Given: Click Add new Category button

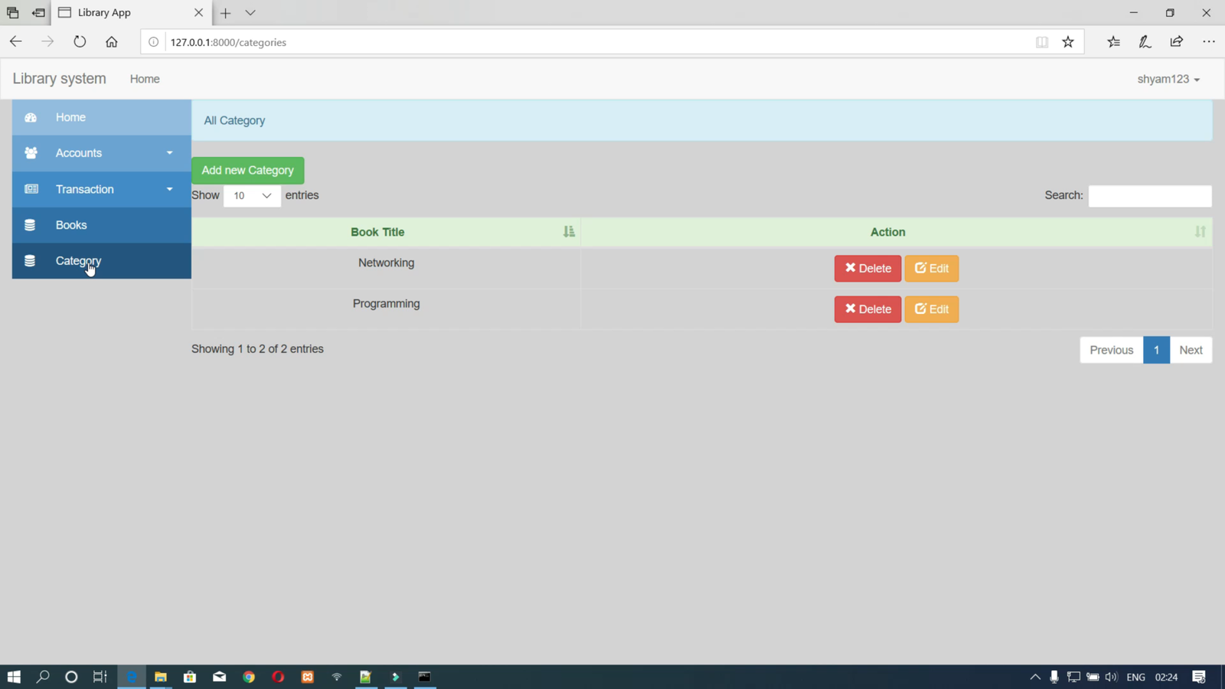Looking at the screenshot, I should pyautogui.click(x=247, y=171).
